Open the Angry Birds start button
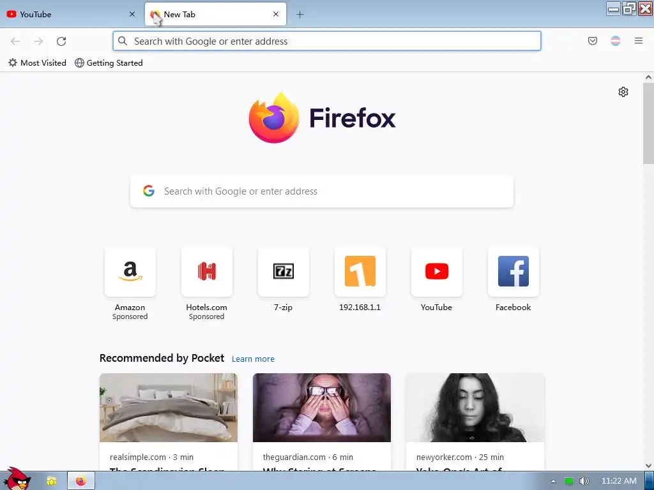Image resolution: width=654 pixels, height=490 pixels. coord(17,479)
